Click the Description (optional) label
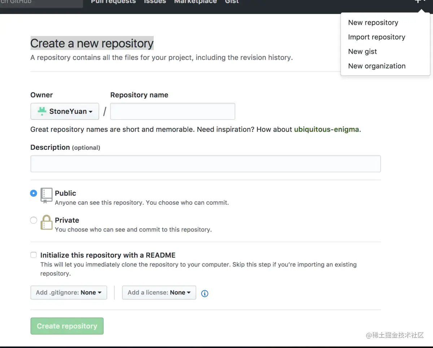This screenshot has width=433, height=348. click(x=65, y=148)
